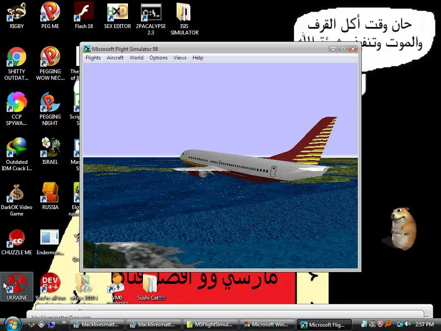Click the orange magnifier tray icon

[388, 324]
